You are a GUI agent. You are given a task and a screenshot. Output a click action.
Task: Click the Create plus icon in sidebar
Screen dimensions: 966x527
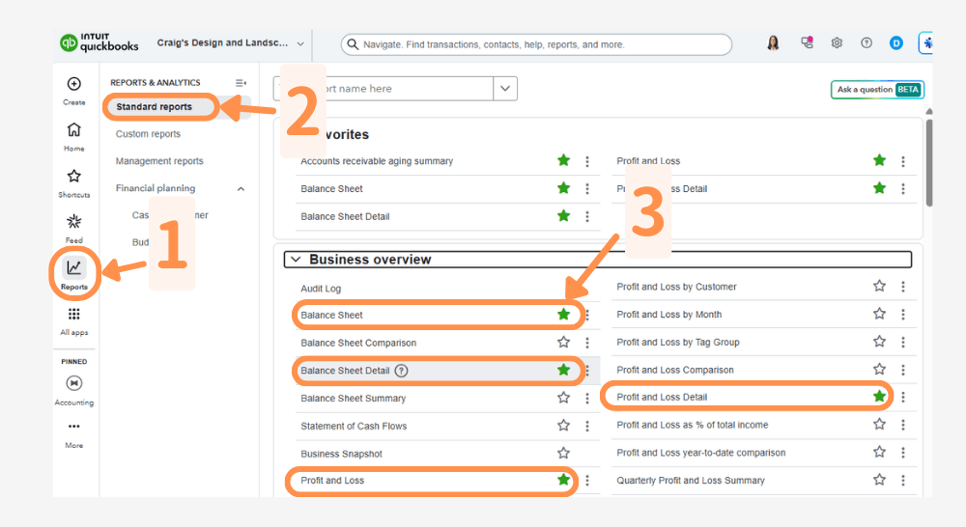click(x=73, y=85)
